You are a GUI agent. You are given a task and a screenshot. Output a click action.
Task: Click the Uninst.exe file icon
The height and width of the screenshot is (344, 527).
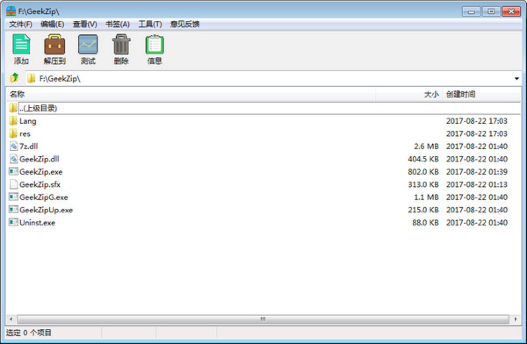pyautogui.click(x=13, y=222)
